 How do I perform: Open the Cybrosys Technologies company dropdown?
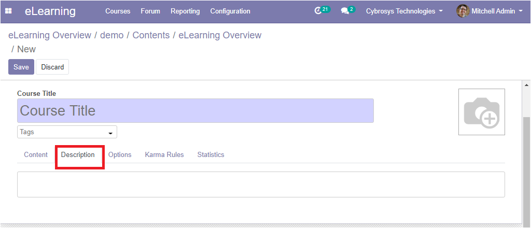tap(404, 11)
